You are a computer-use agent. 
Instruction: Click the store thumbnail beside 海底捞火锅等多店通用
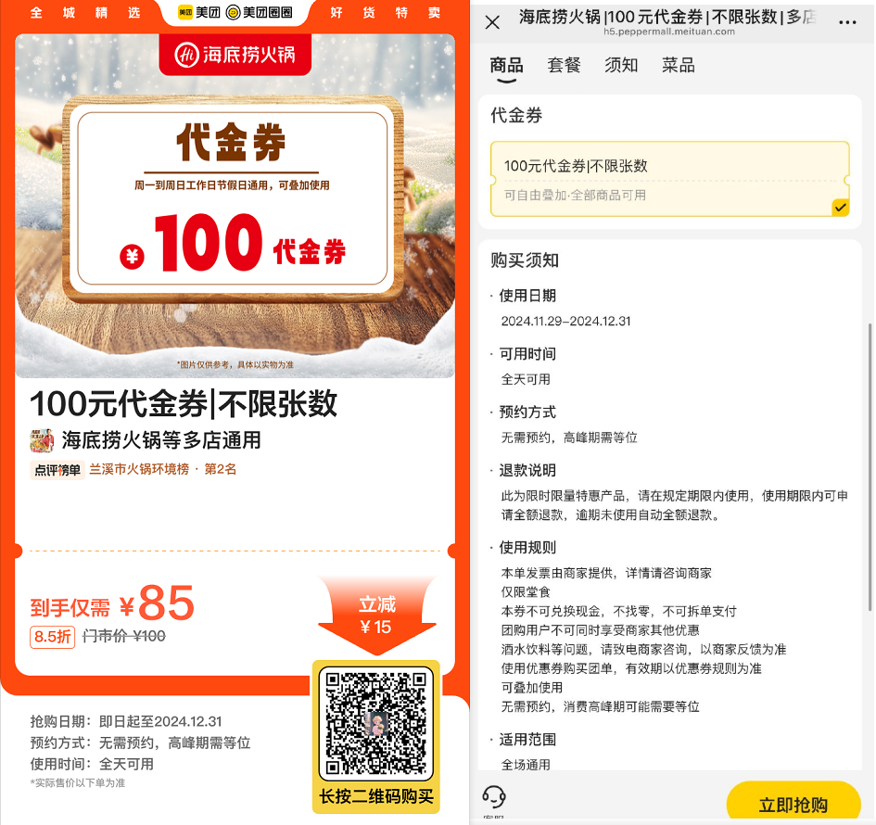coord(42,440)
